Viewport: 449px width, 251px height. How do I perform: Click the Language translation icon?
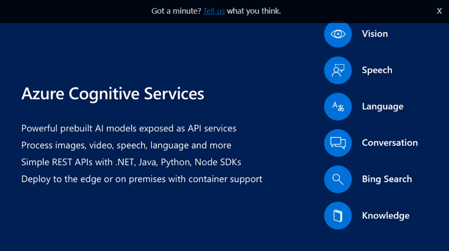[x=338, y=106]
